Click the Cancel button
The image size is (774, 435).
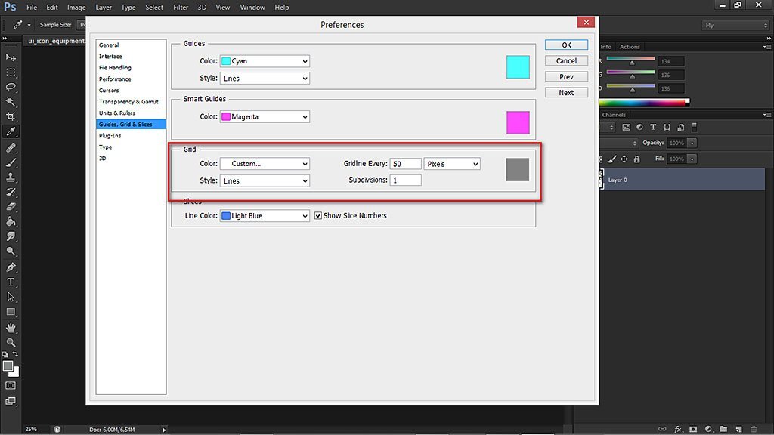[566, 61]
